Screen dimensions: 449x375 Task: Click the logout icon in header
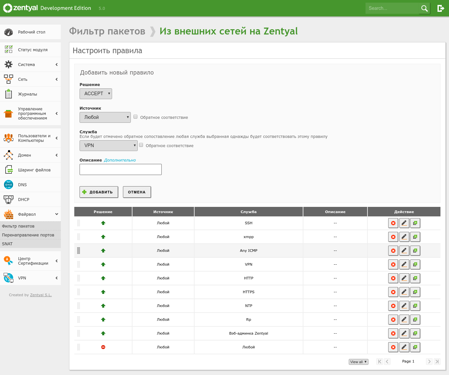coord(441,8)
